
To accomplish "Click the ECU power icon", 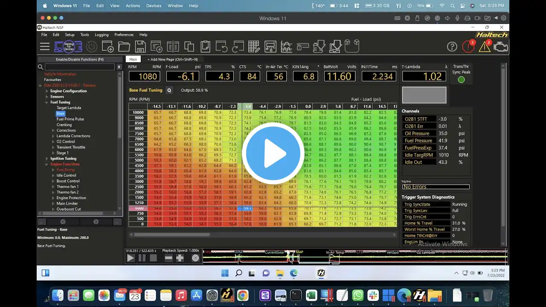I will [x=92, y=46].
